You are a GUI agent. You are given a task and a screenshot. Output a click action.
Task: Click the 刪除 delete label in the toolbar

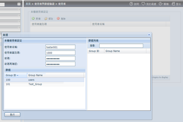coord(63,19)
